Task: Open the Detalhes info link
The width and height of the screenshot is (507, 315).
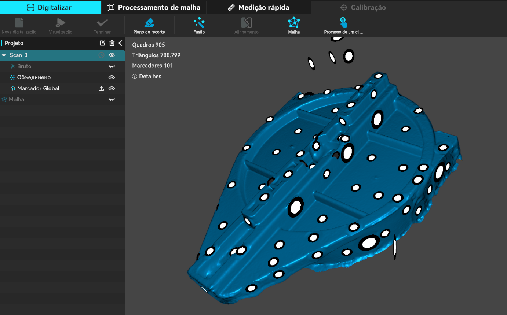Action: pos(147,77)
